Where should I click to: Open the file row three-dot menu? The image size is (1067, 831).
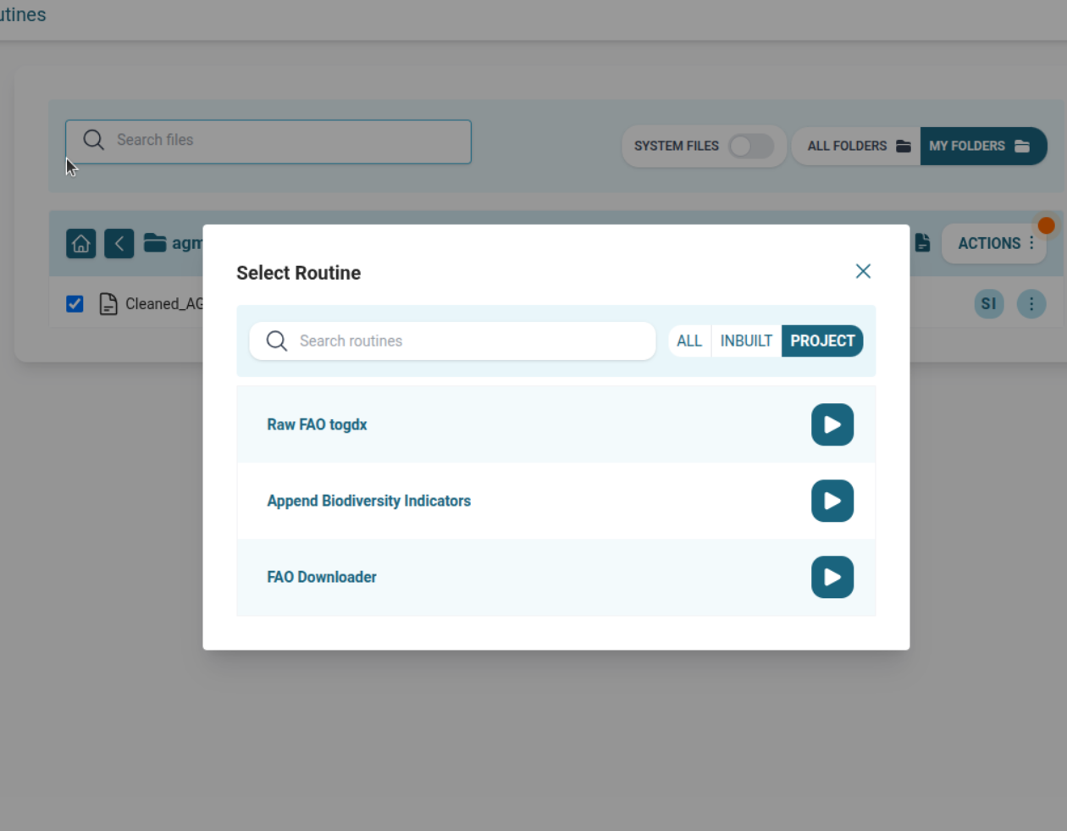coord(1031,303)
